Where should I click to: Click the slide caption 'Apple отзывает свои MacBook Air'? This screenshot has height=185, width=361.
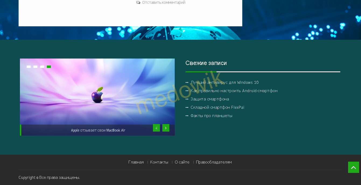98,130
